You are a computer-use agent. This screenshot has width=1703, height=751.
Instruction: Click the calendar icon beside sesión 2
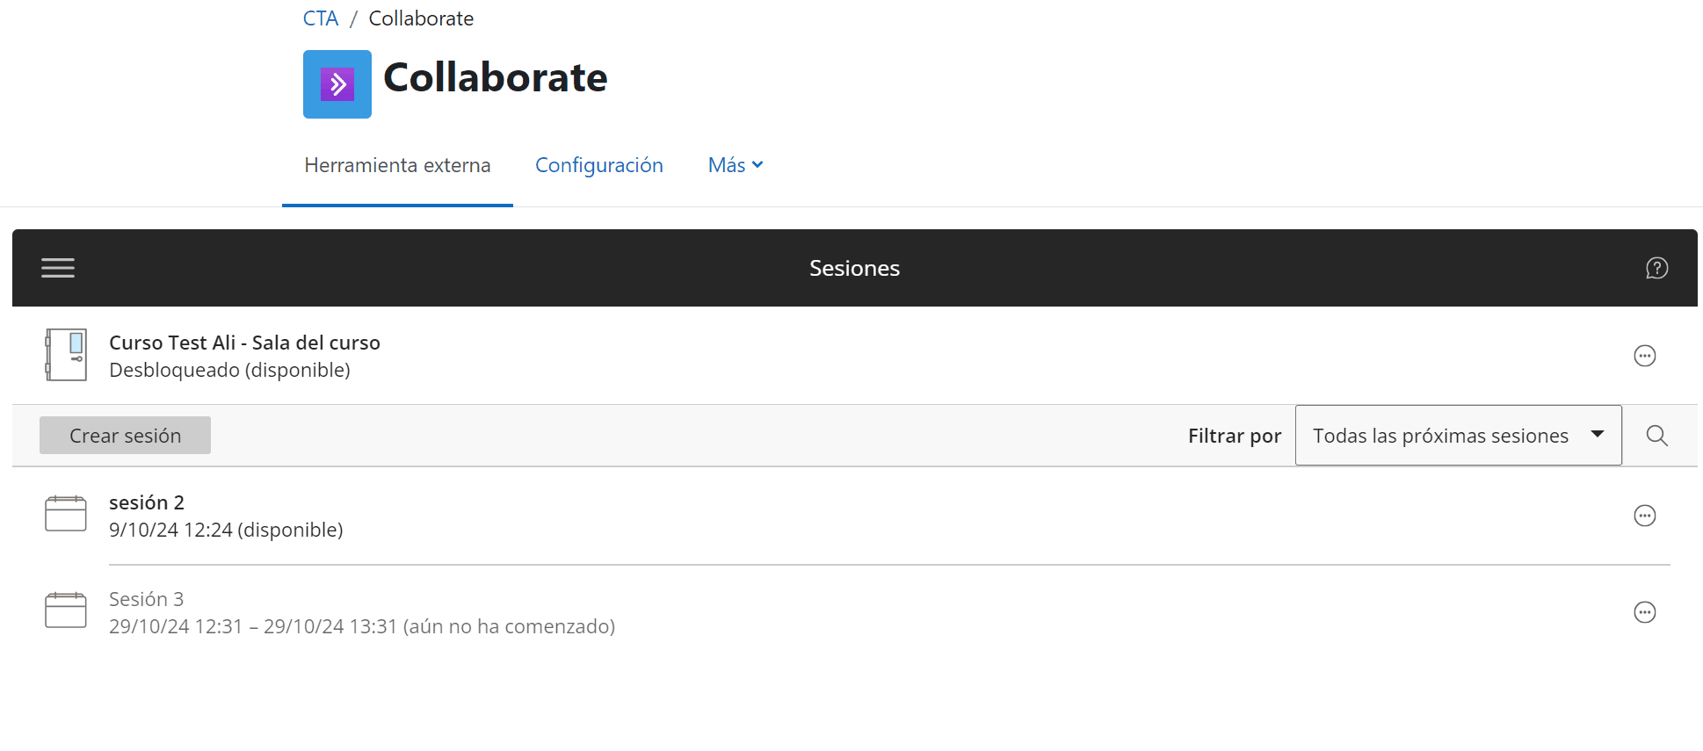tap(66, 514)
